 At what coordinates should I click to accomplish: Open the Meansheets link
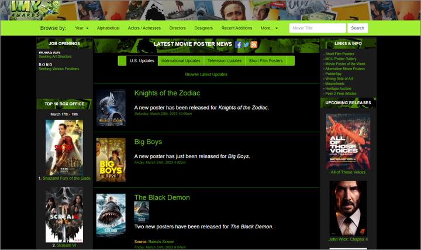[335, 84]
